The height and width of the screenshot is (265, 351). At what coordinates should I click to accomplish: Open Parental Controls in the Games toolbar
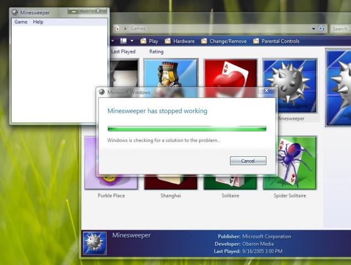point(276,41)
